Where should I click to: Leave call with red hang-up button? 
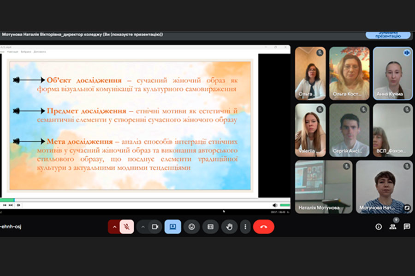click(263, 227)
